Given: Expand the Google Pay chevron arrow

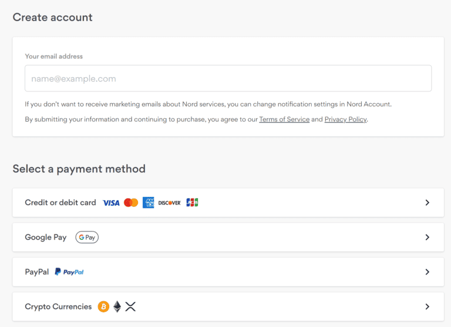Looking at the screenshot, I should coord(427,237).
